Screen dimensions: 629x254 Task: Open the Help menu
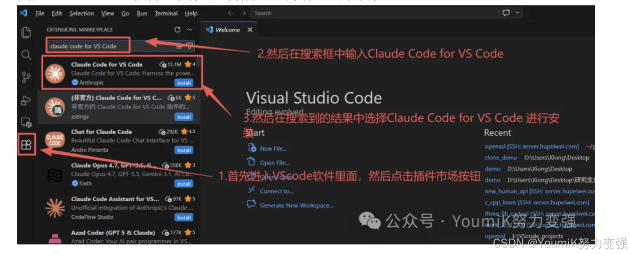pyautogui.click(x=191, y=13)
